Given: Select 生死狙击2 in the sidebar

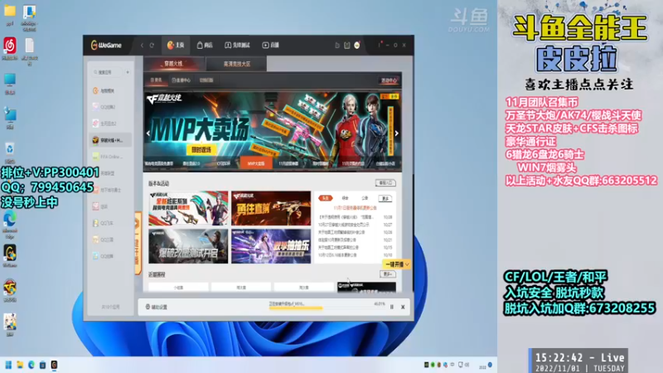Looking at the screenshot, I should coord(110,124).
